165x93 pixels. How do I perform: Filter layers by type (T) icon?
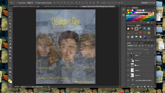(x=146, y=46)
